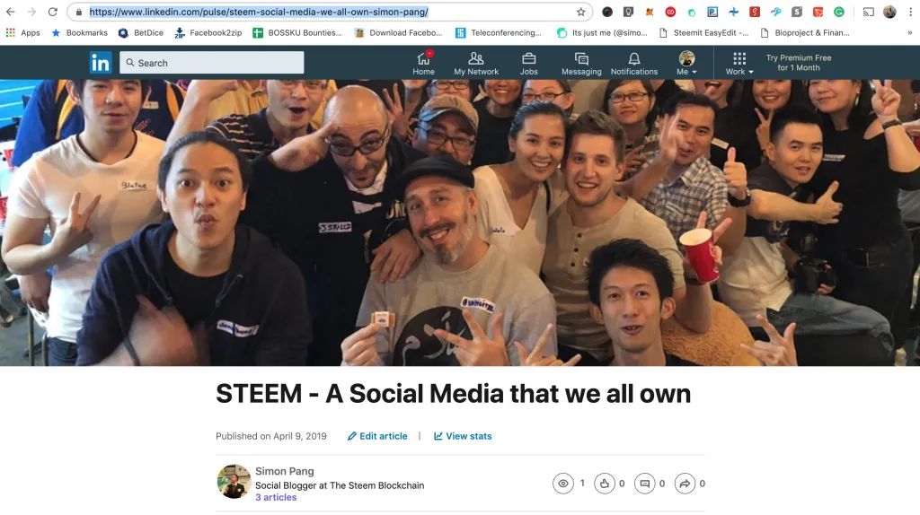The image size is (920, 515).
Task: Open the Download Facebo... bookmark
Action: point(398,33)
